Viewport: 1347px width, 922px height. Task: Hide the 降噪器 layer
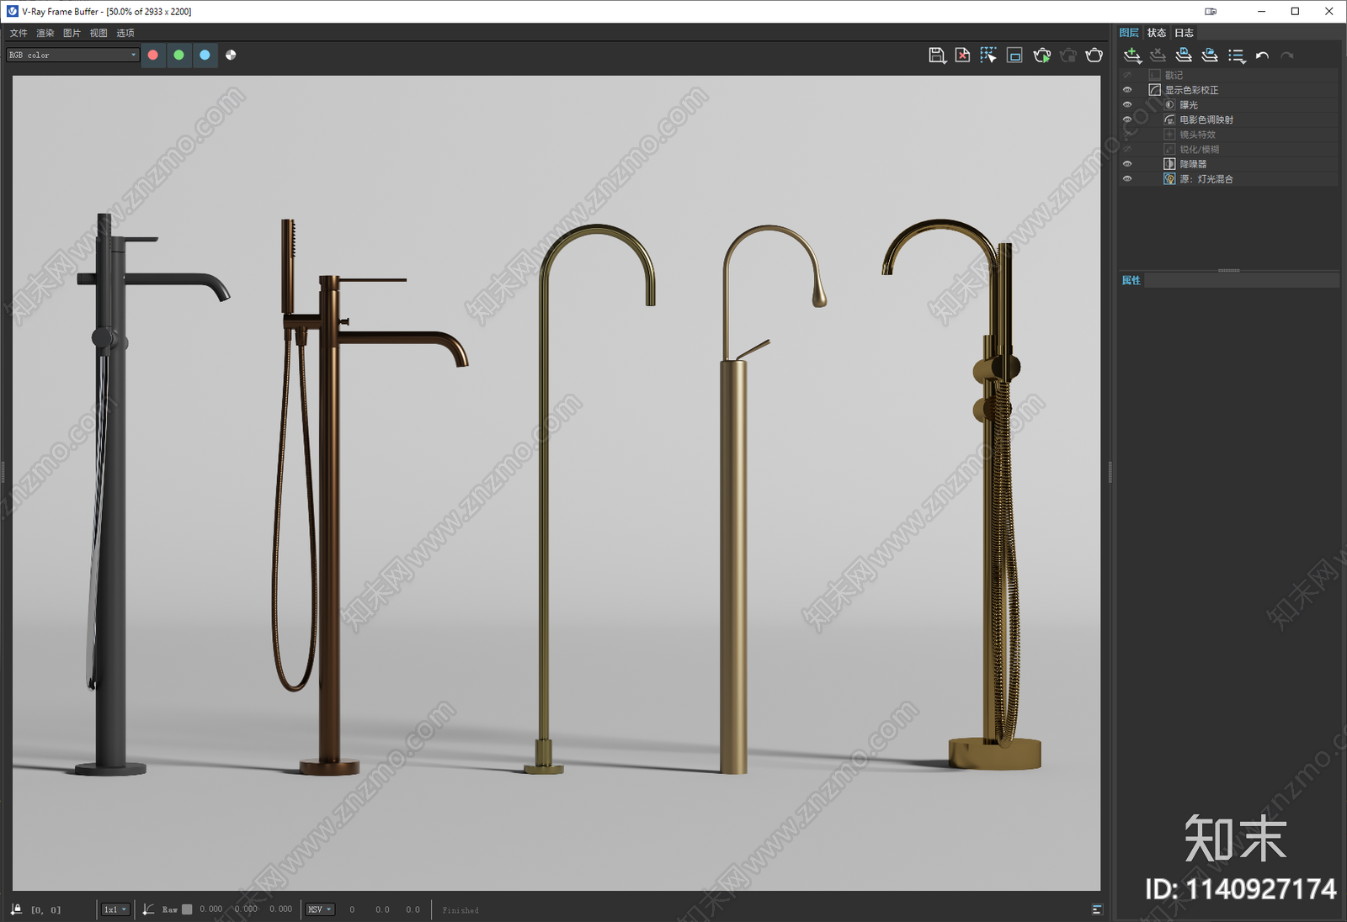(x=1127, y=164)
